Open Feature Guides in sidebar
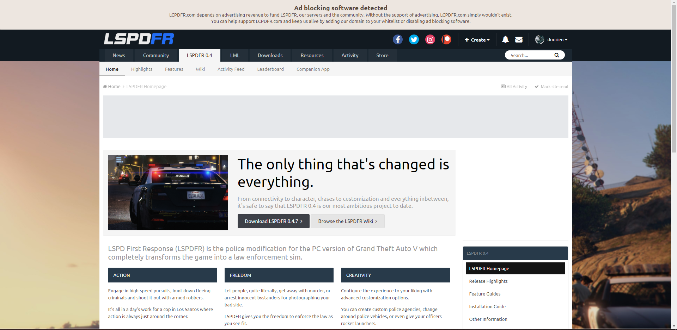677x330 pixels. pyautogui.click(x=485, y=294)
